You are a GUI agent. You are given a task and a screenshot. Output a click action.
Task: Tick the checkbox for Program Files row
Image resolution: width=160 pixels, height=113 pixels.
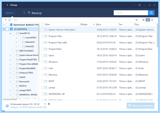pos(43,36)
